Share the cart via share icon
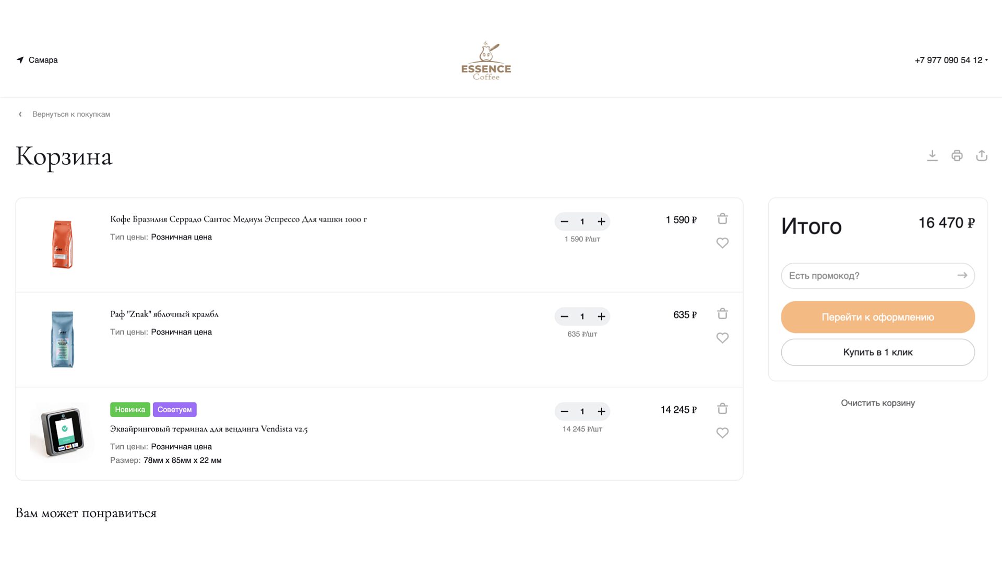The image size is (1002, 563). (x=982, y=155)
